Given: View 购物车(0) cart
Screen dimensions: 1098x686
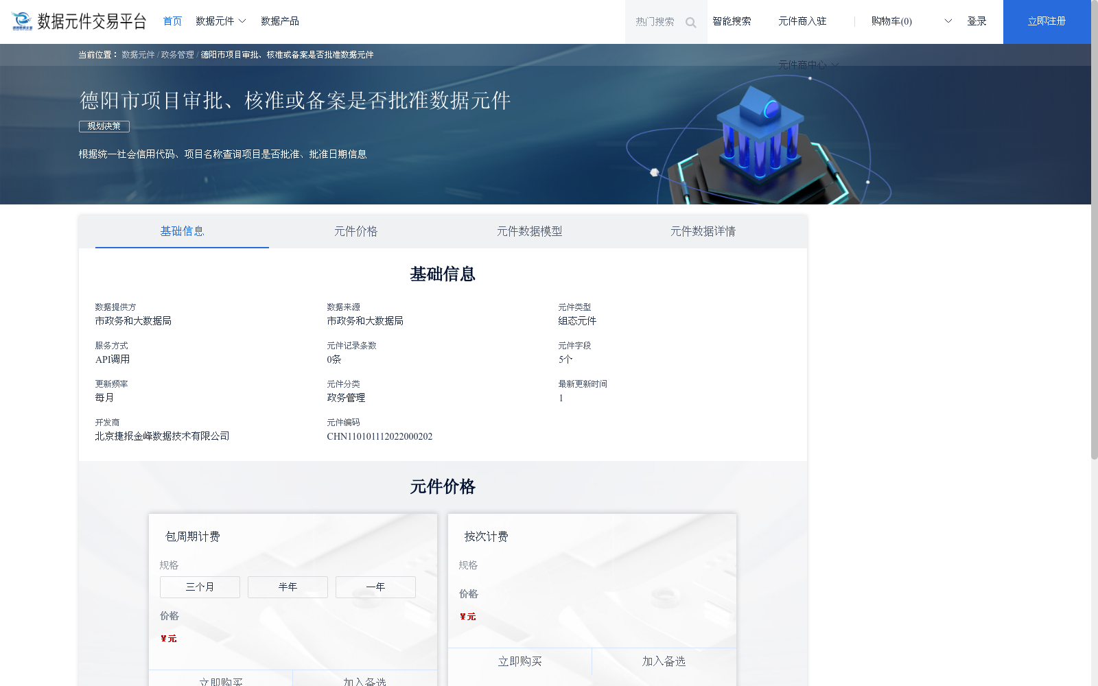Looking at the screenshot, I should 891,21.
